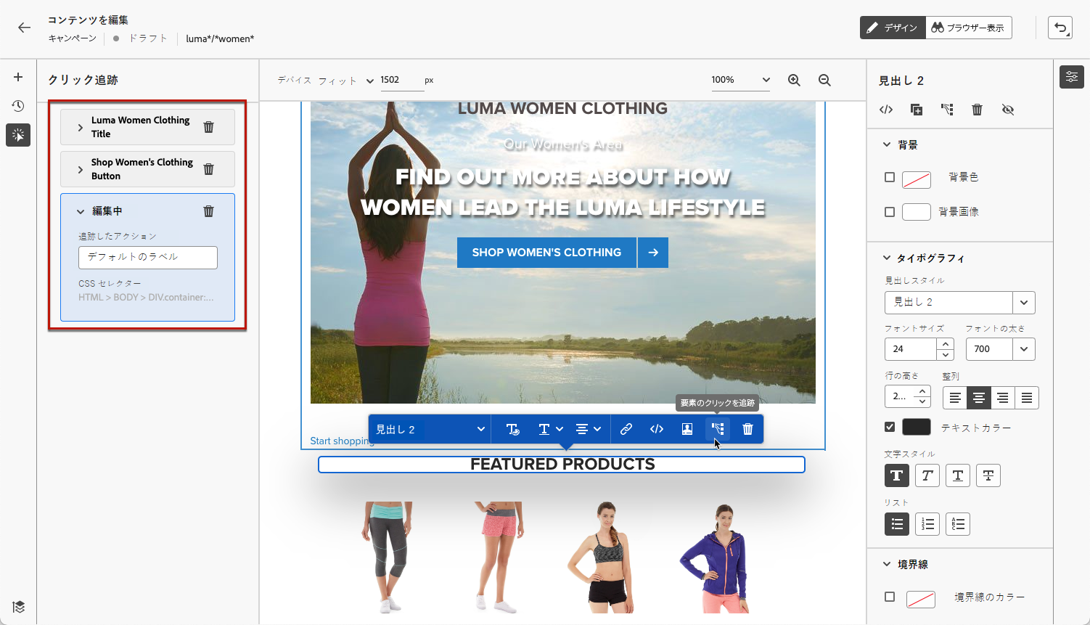Toggle italic text style in 文字スタイル
The image size is (1090, 625).
(927, 475)
